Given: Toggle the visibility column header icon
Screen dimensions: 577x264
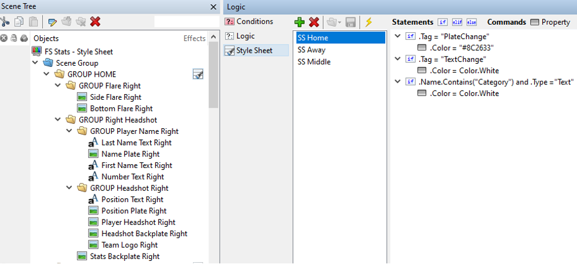Looking at the screenshot, I should [24, 38].
